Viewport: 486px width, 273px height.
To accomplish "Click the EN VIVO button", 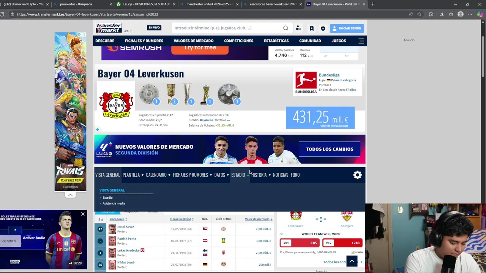I will tap(154, 28).
